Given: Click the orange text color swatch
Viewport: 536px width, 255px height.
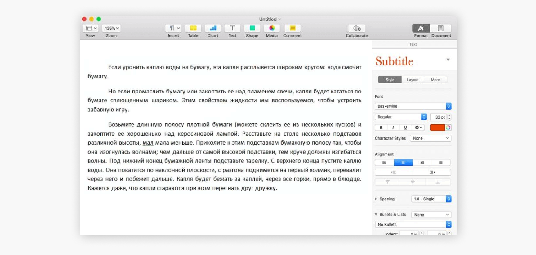Looking at the screenshot, I should [x=437, y=127].
